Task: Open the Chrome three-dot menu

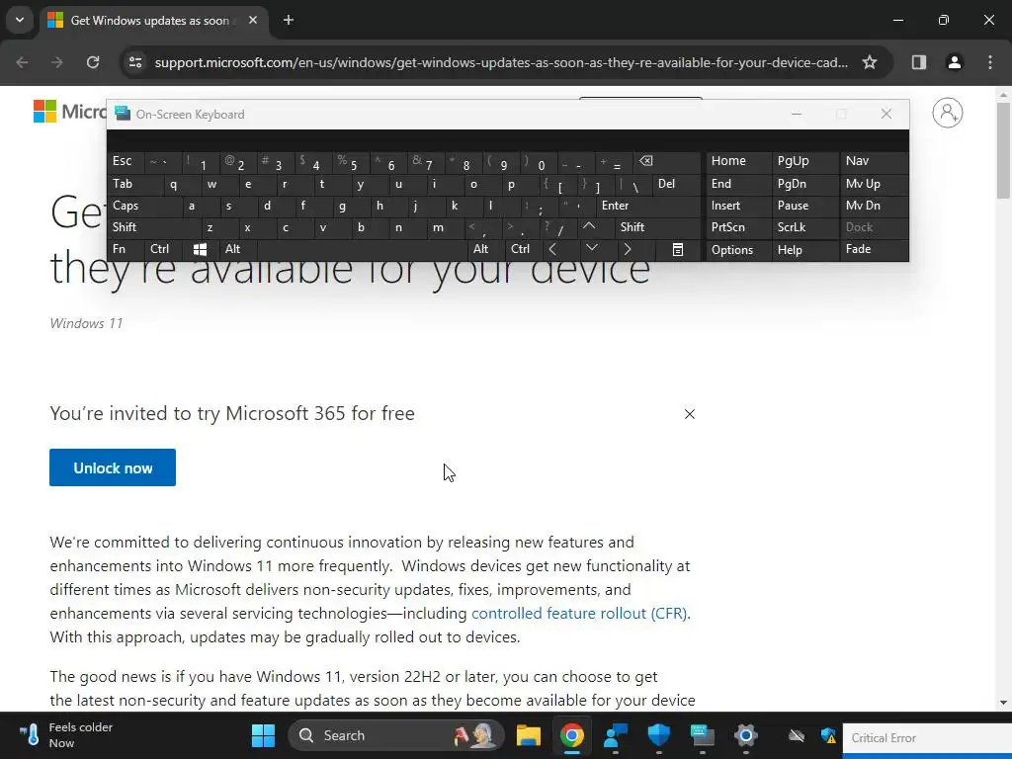Action: [990, 62]
